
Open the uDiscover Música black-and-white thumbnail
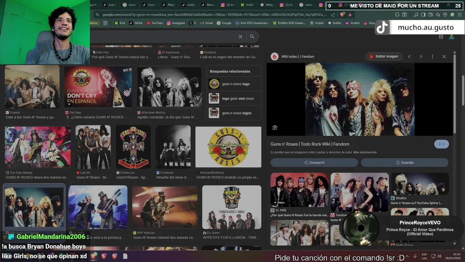point(169,87)
